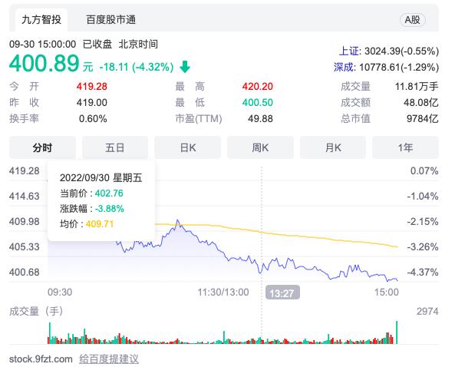Click the 总市值 9784亿 value
The width and height of the screenshot is (465, 367).
(x=424, y=118)
